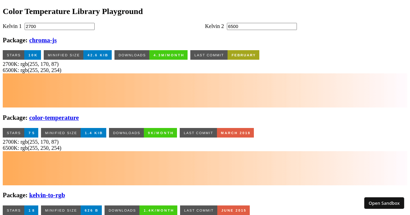Viewport: 410px width, 215px height.
Task: Click the Kelvin 2 label
Action: pos(215,26)
